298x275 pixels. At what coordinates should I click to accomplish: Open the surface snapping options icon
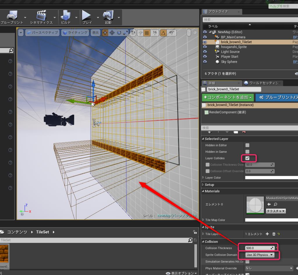tap(141, 33)
